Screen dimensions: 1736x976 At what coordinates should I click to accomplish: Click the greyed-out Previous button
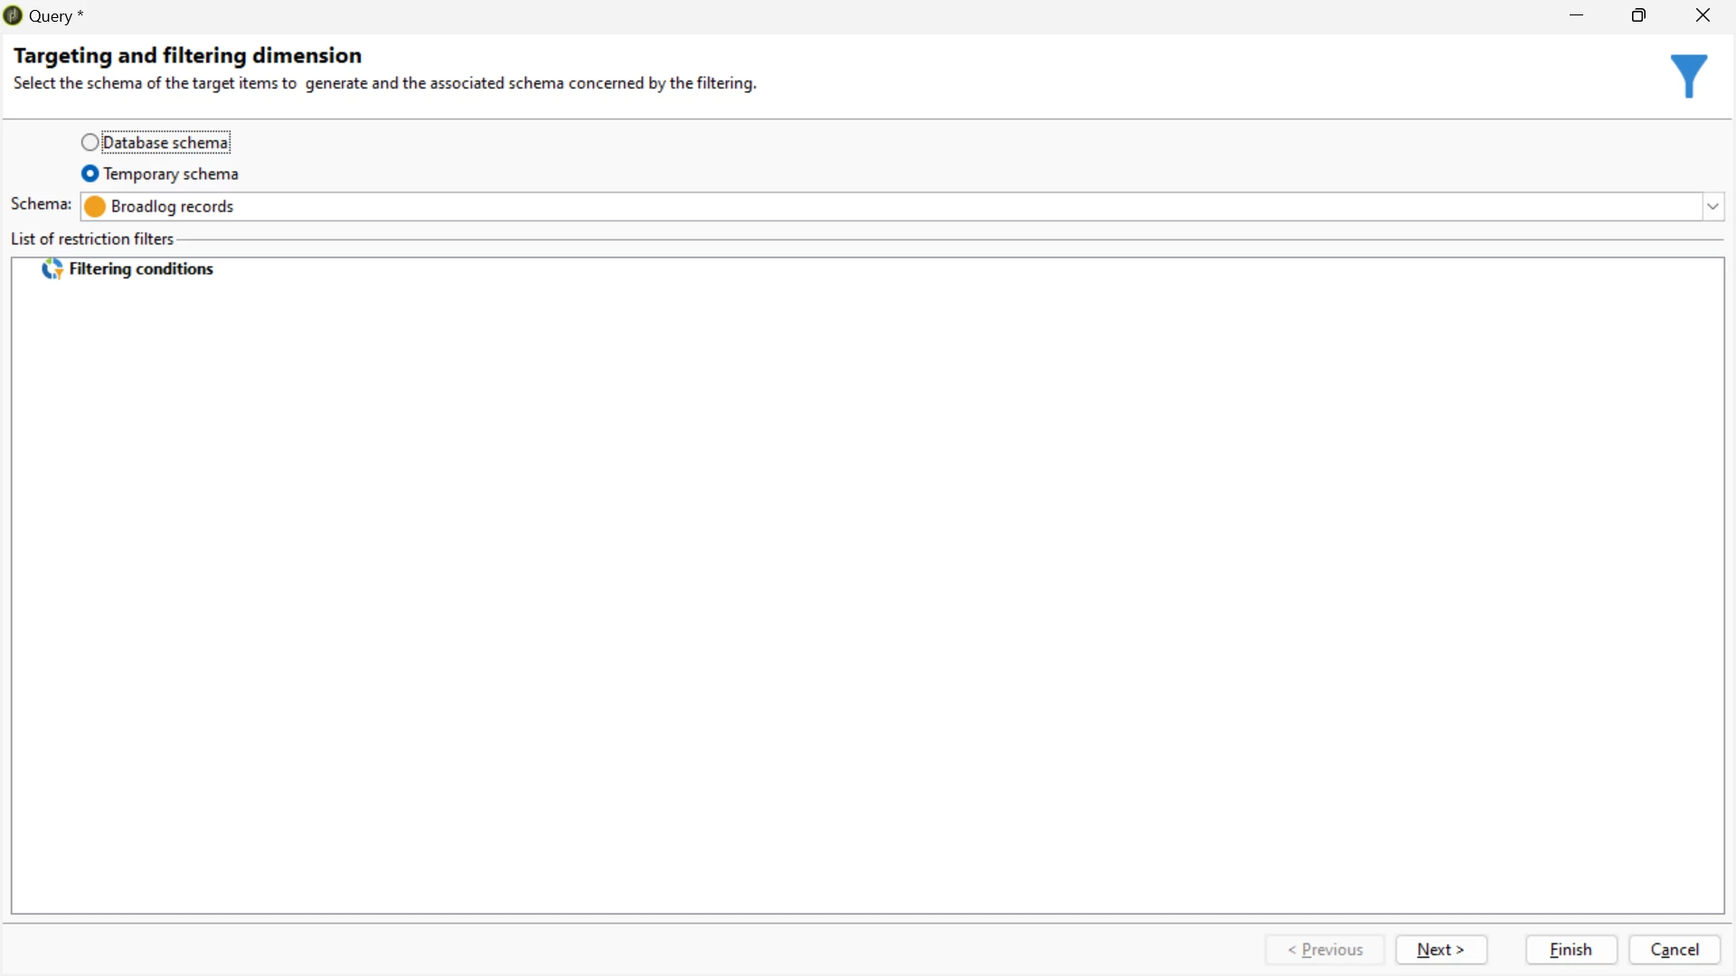[x=1325, y=950]
